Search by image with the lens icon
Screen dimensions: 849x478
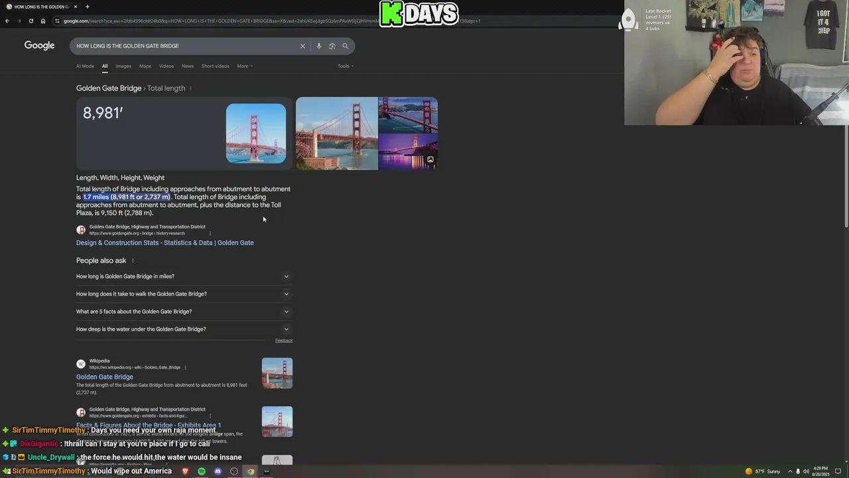332,46
